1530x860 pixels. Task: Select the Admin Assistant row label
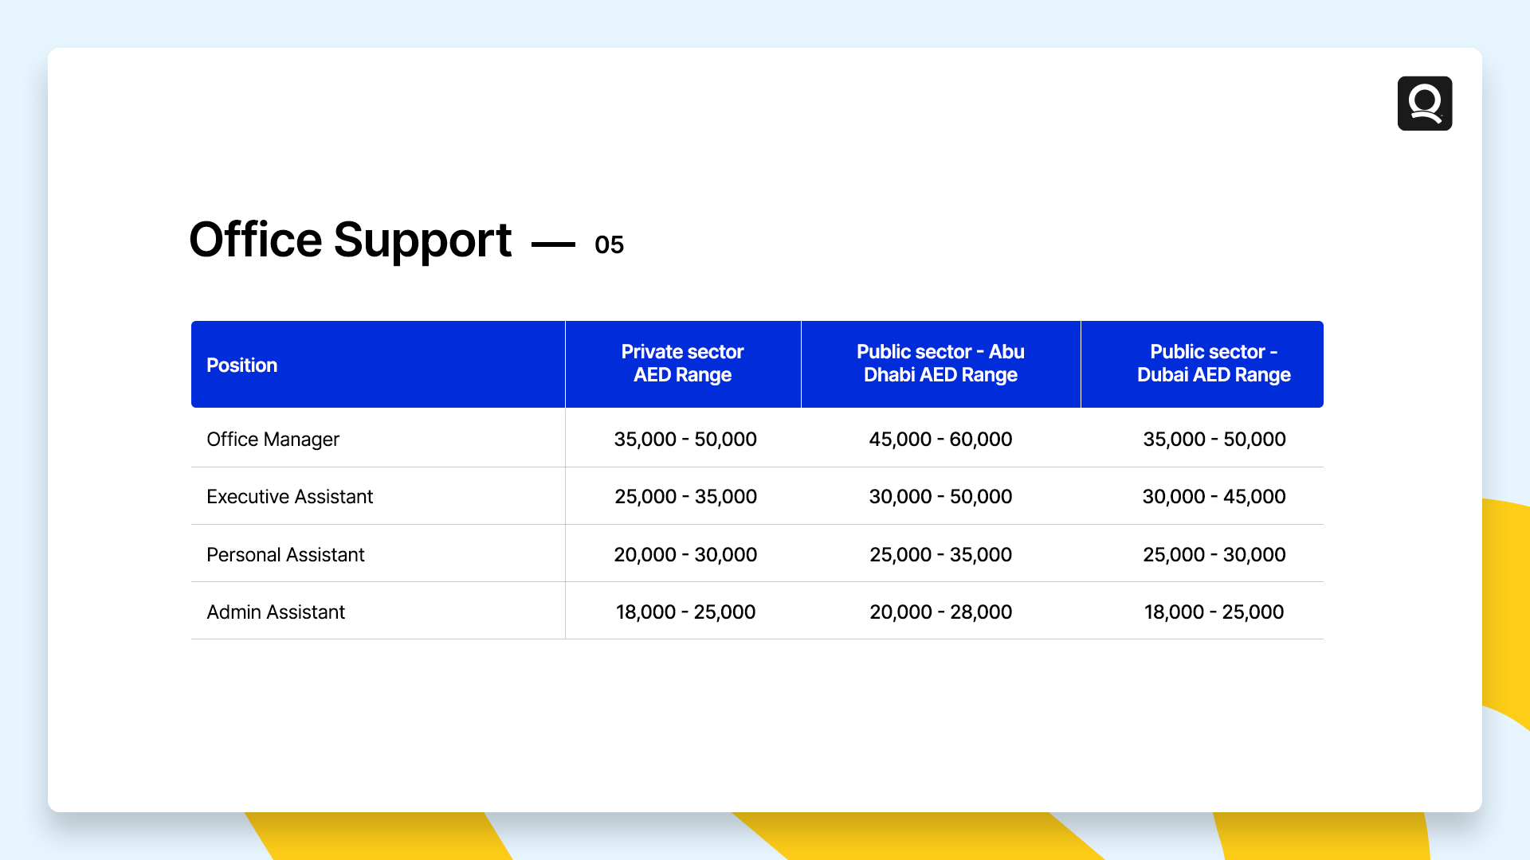pos(276,612)
